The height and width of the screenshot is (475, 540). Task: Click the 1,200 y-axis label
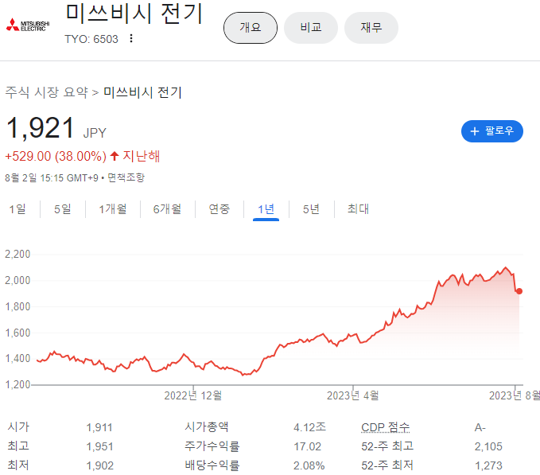point(17,385)
